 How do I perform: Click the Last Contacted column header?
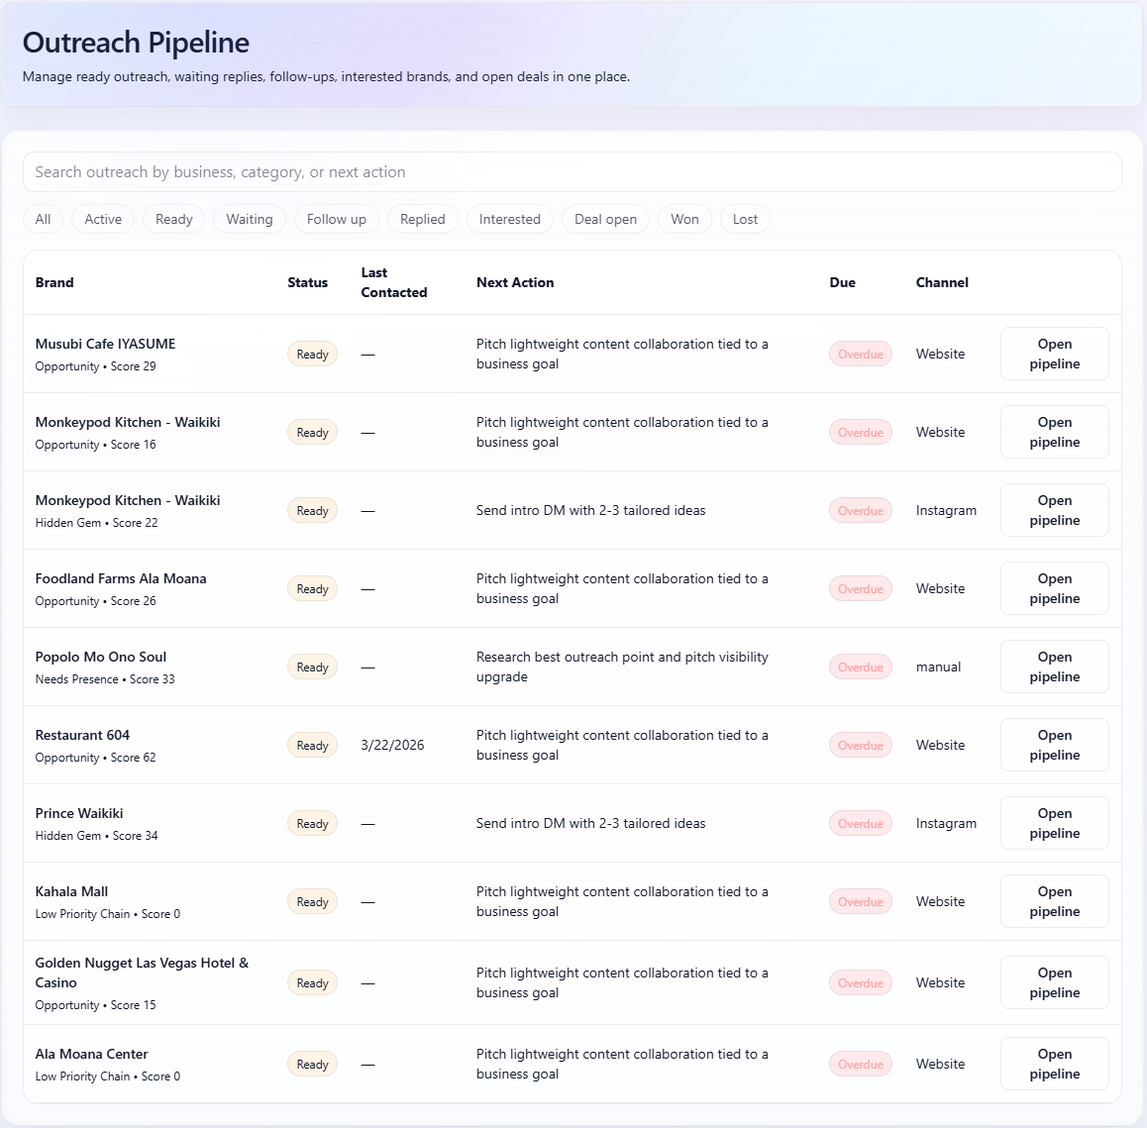tap(393, 282)
